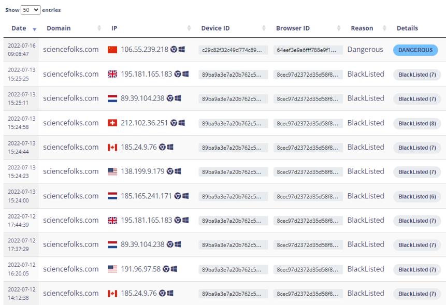The image size is (446, 305).
Task: Click the China flag beside 106.55.239.218
Action: pyautogui.click(x=112, y=50)
